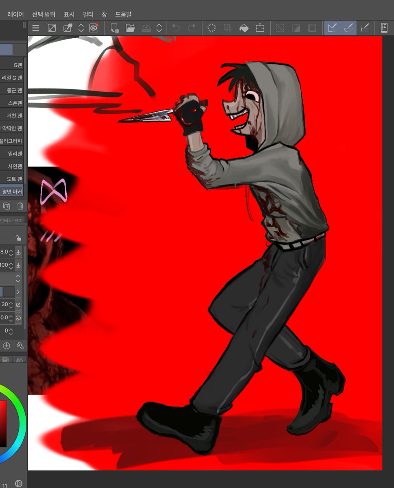Image resolution: width=394 pixels, height=488 pixels.
Task: Select the 스푼펜 sub tool
Action: [x=12, y=103]
